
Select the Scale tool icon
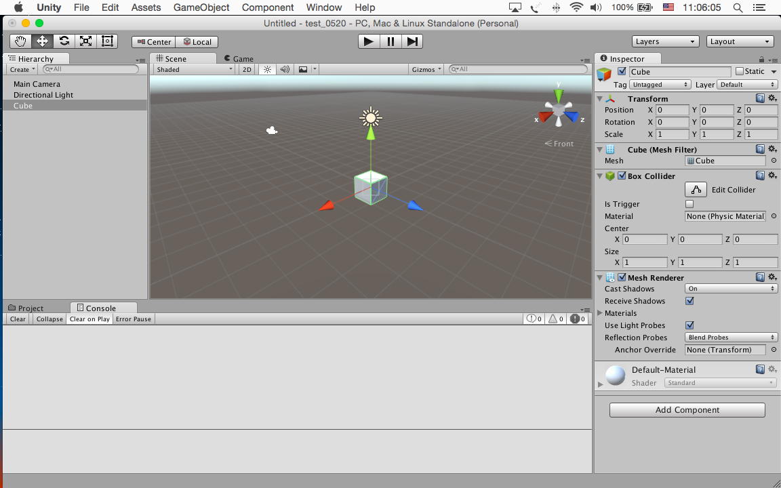(x=85, y=41)
